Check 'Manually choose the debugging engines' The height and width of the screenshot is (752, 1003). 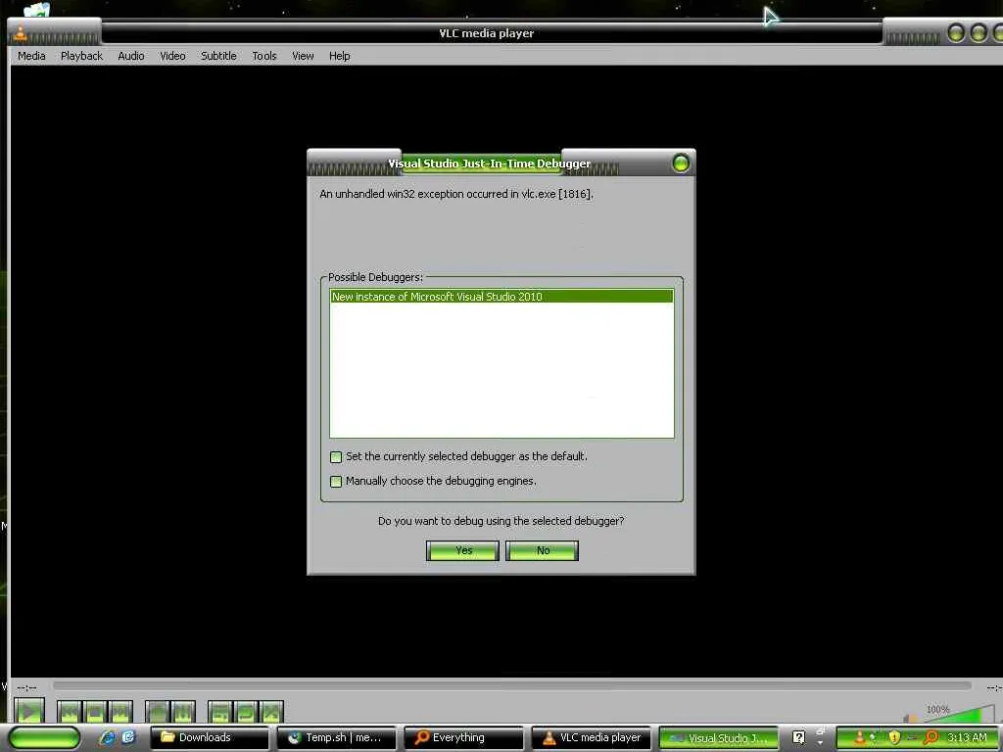[336, 481]
